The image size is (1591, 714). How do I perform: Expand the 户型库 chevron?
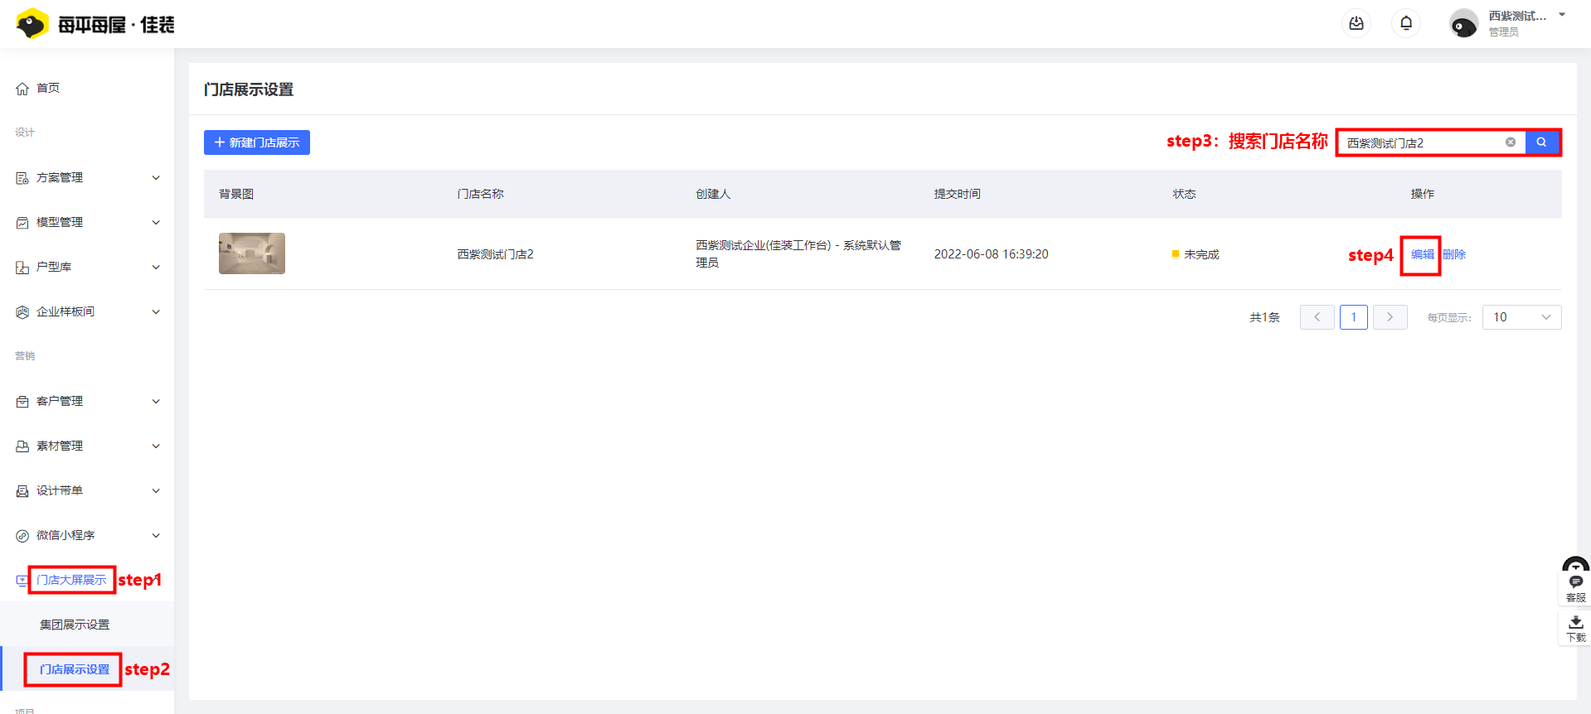(156, 268)
